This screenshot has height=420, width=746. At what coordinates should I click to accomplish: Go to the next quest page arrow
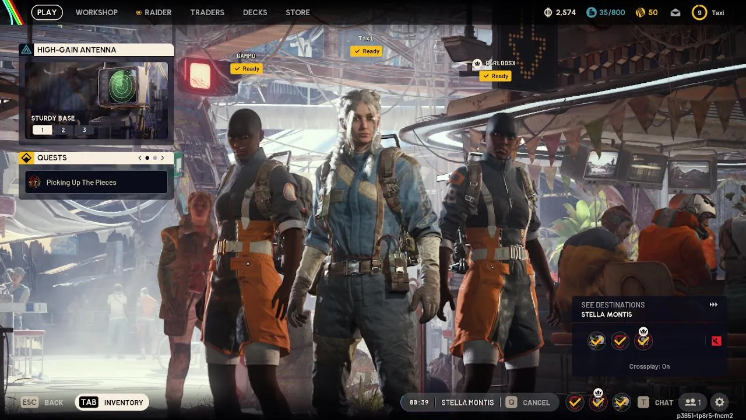[162, 158]
